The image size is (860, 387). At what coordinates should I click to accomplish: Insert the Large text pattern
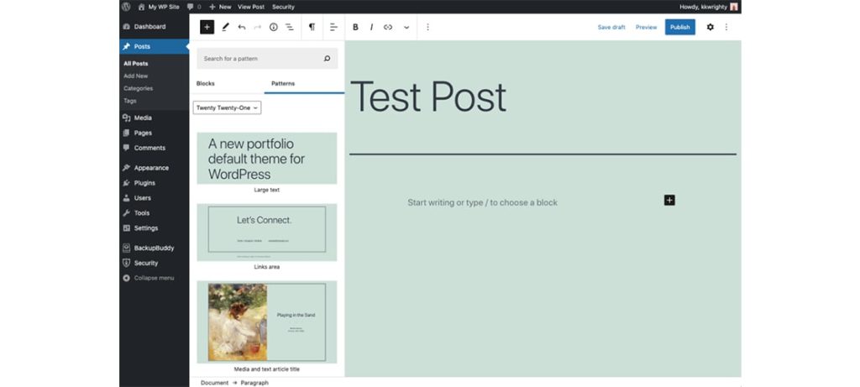[267, 159]
